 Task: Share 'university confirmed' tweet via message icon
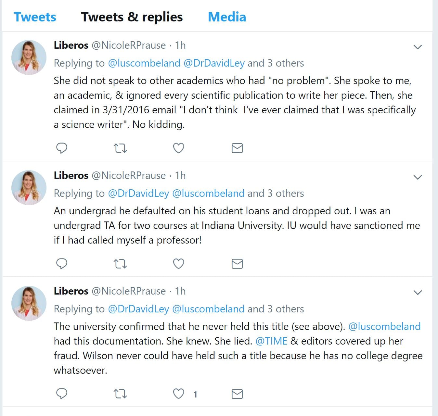tap(237, 394)
